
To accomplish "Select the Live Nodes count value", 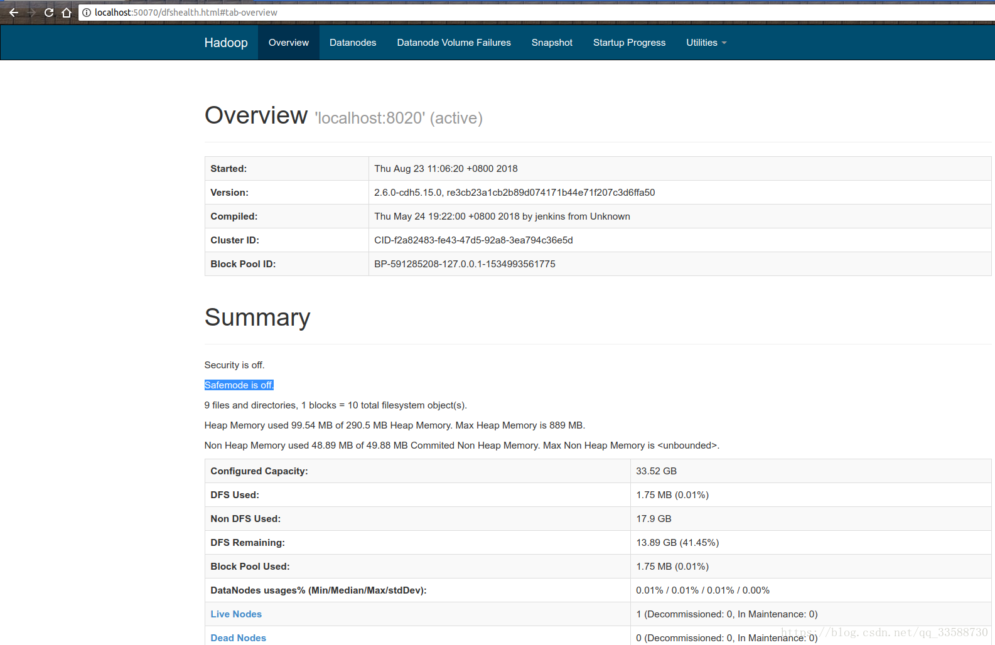I will point(727,614).
